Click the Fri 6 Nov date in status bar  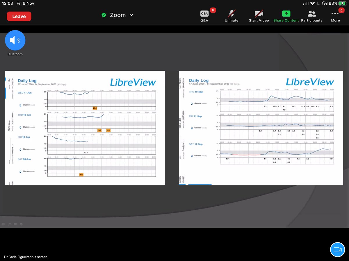[26, 3]
